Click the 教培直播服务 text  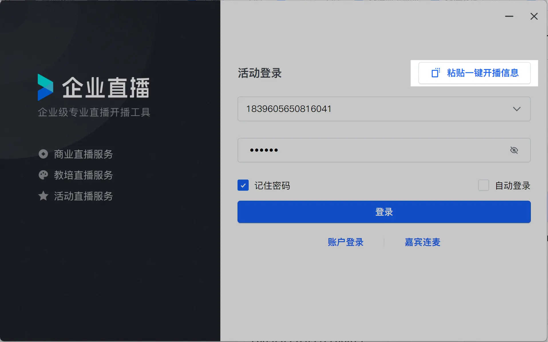click(83, 175)
